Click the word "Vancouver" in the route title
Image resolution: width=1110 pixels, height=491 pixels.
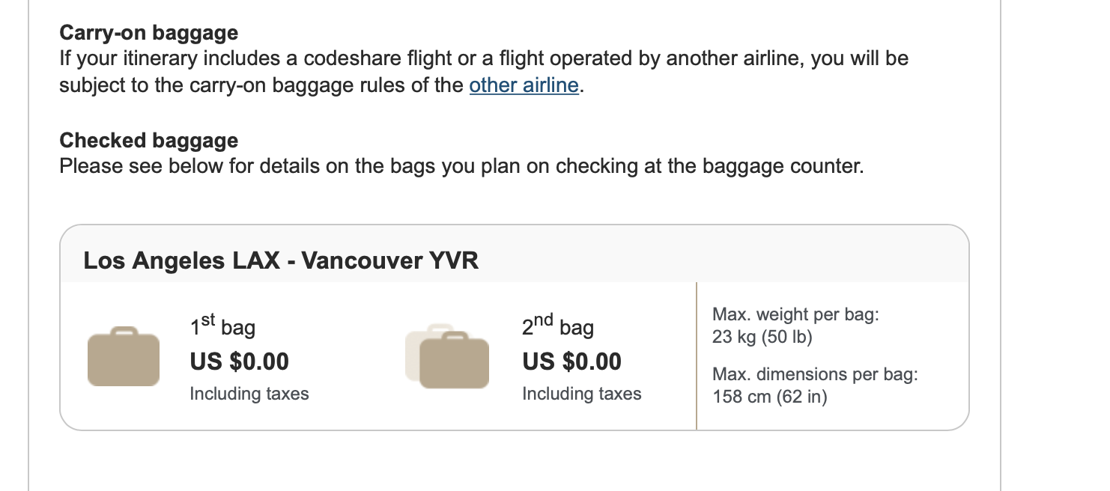(361, 260)
